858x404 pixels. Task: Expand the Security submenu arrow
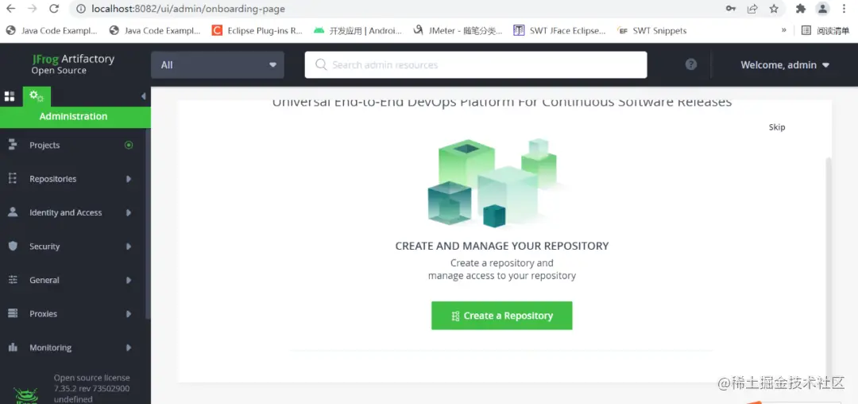pyautogui.click(x=129, y=247)
